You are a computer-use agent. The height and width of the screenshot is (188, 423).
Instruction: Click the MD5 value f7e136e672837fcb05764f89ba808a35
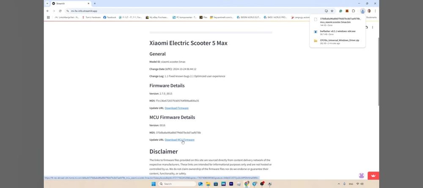click(x=178, y=101)
